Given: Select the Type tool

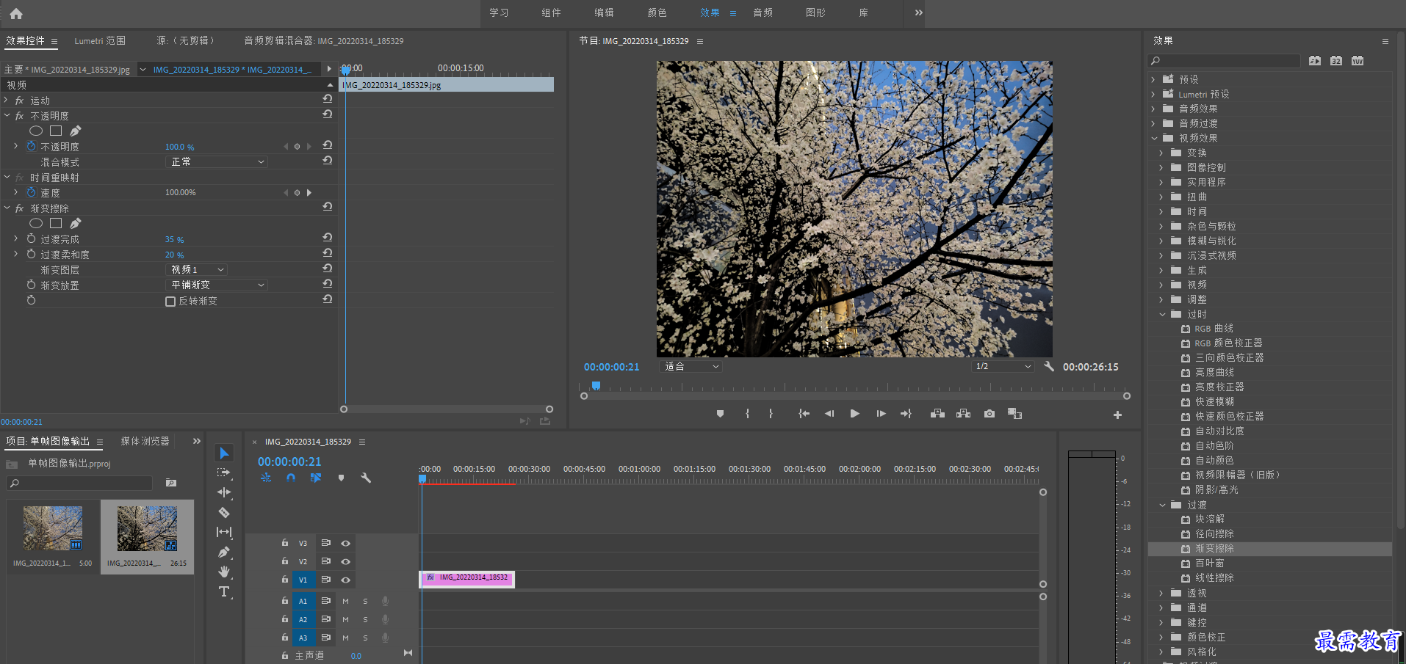Looking at the screenshot, I should coord(224,591).
